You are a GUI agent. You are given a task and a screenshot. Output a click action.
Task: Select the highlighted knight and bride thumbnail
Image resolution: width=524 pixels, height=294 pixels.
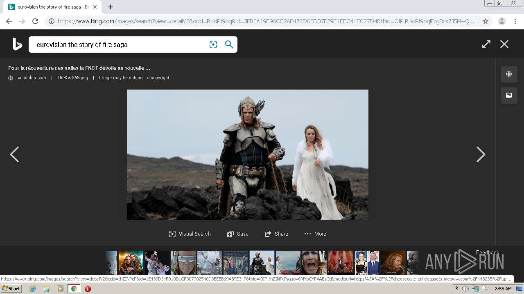(262, 263)
